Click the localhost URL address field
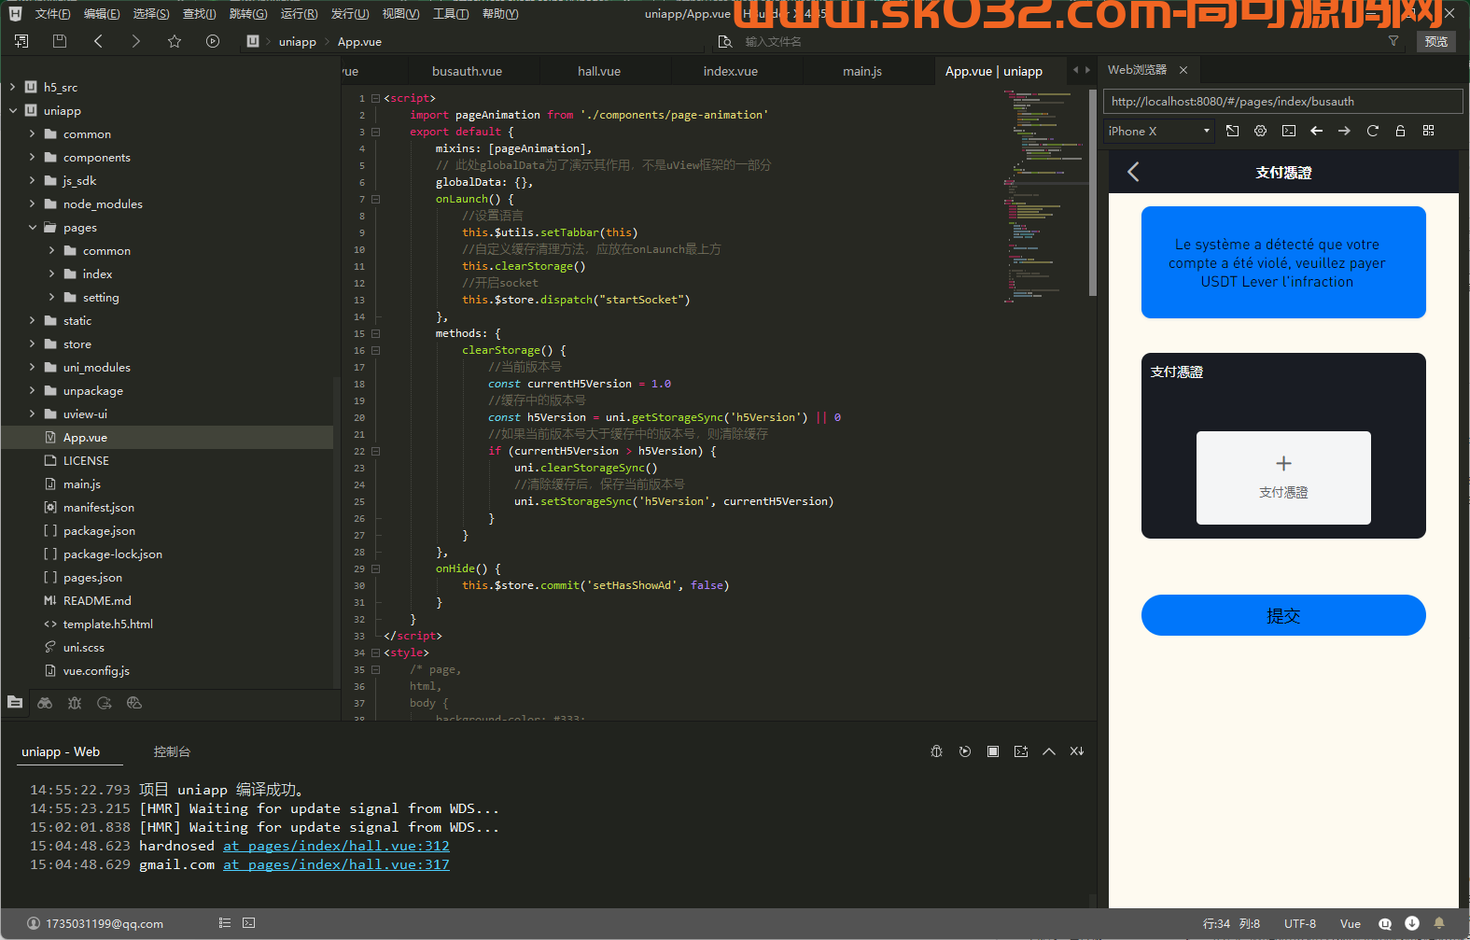 [1281, 102]
